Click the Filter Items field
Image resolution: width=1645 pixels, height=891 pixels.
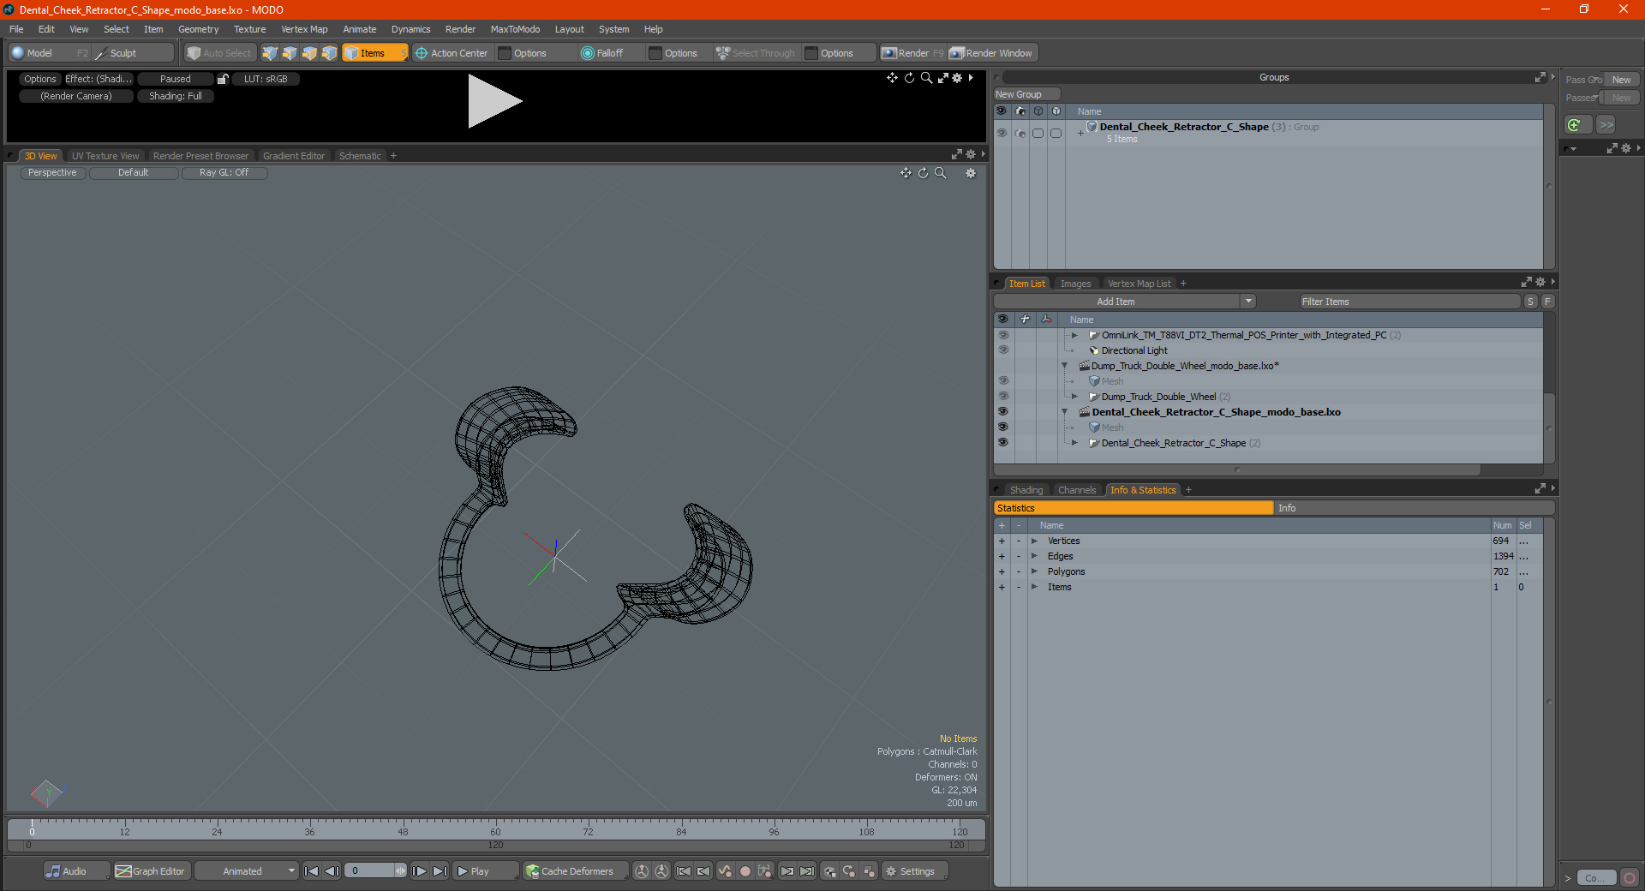(1409, 302)
